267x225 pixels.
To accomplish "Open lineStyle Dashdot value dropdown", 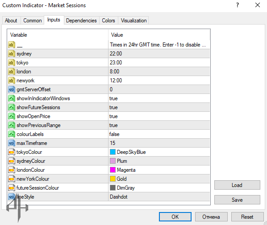I will point(159,197).
